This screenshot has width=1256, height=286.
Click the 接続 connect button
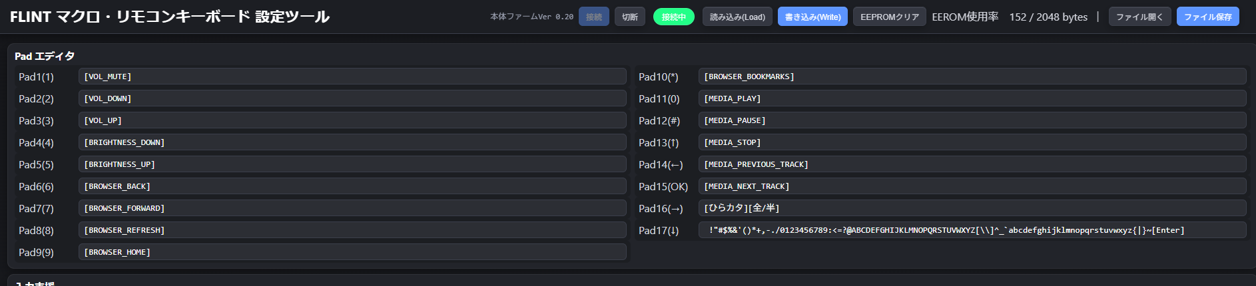(593, 17)
